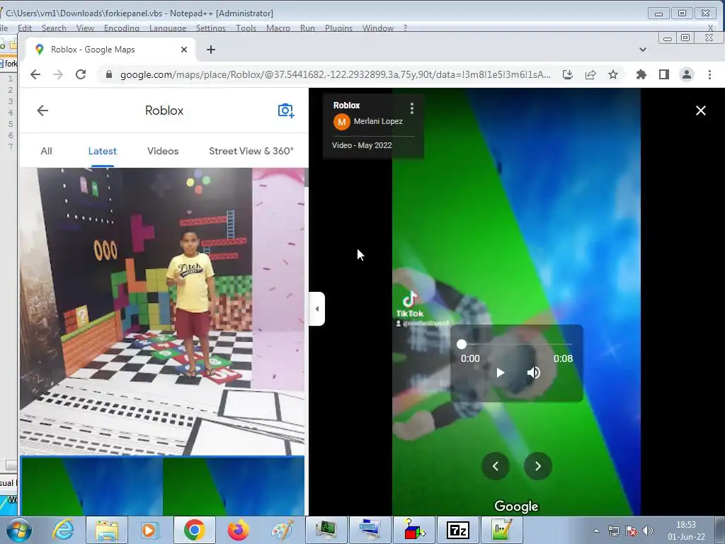Toggle the Chrome side panel
725x544 pixels.
point(664,74)
